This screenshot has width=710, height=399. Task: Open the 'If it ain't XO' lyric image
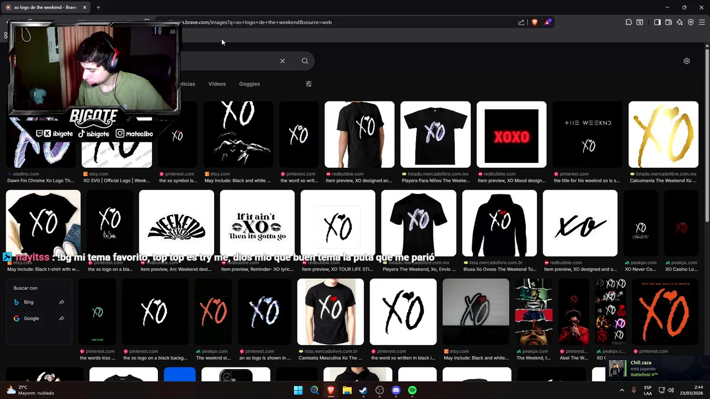257,223
